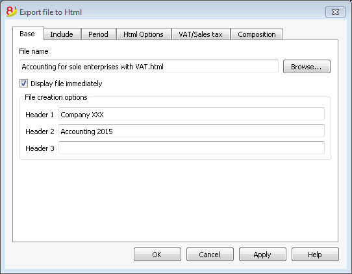This screenshot has width=352, height=274.
Task: Go to the Html Options tab
Action: click(144, 34)
